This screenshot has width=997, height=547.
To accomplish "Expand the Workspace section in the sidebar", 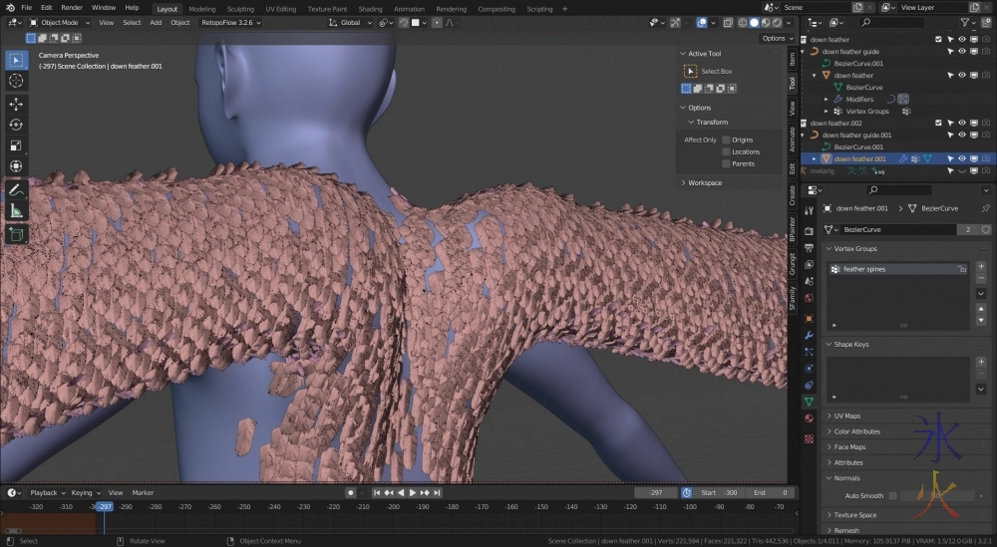I will 704,182.
